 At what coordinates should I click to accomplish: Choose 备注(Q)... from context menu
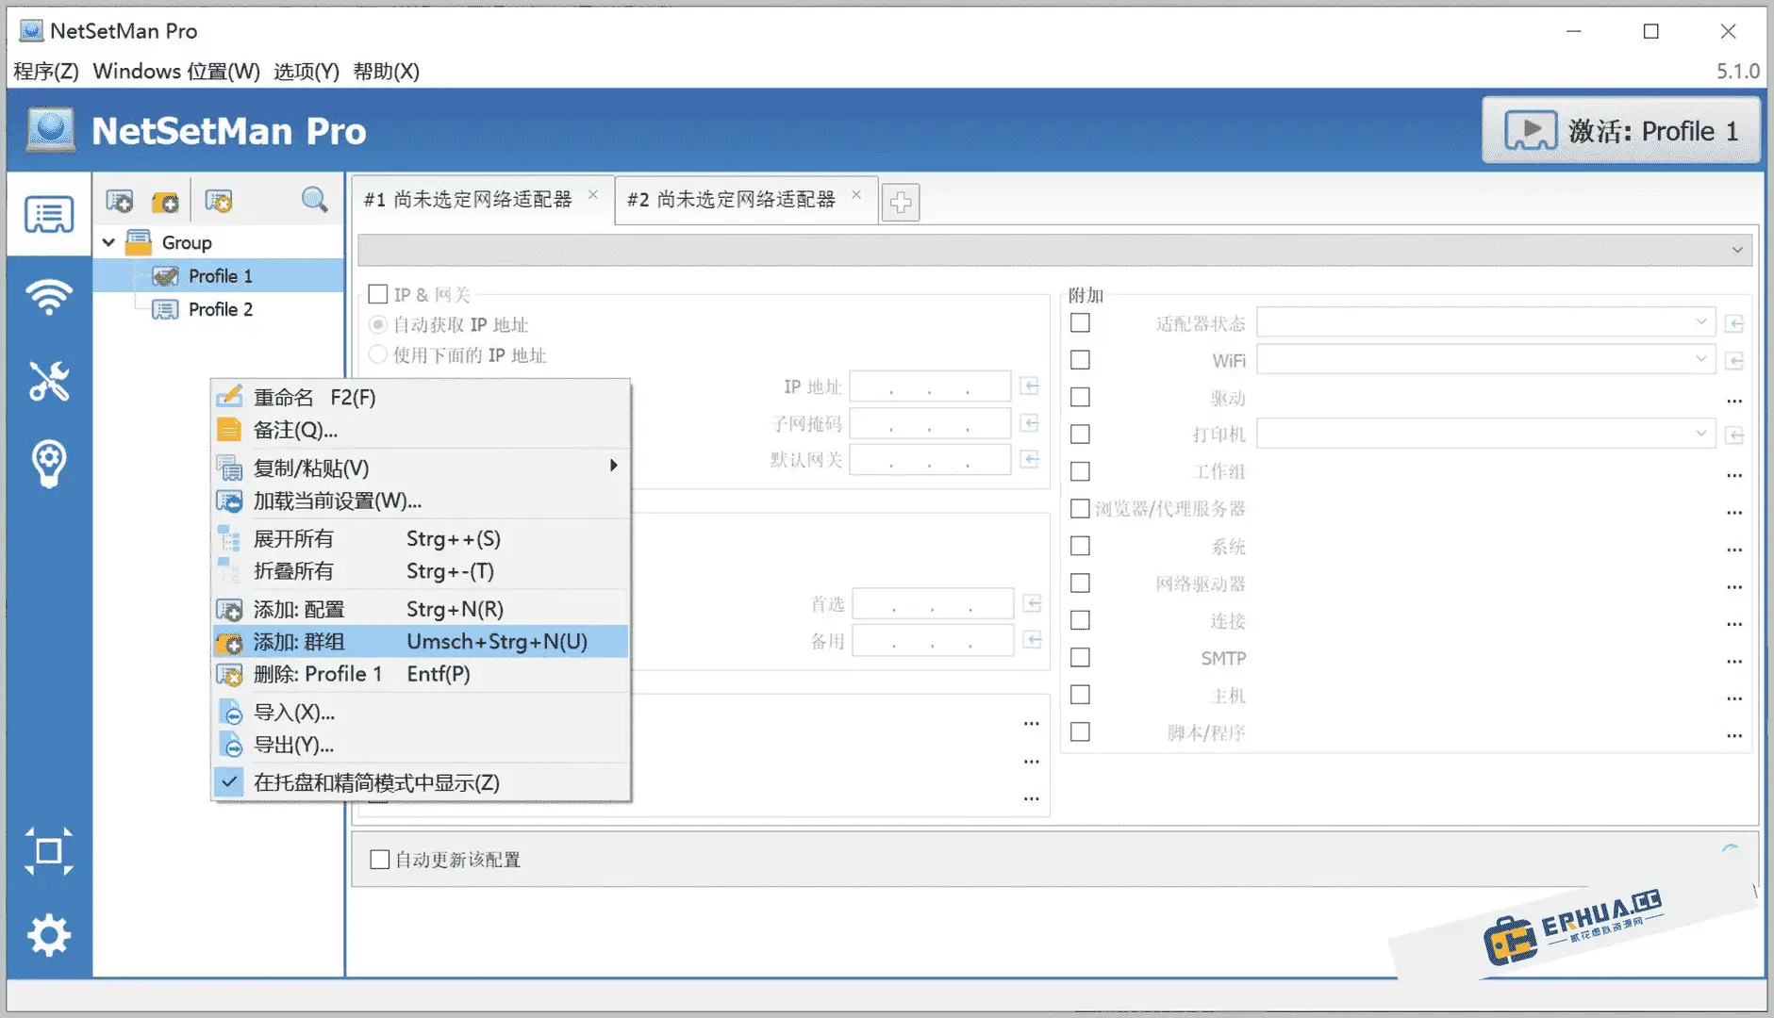tap(421, 430)
